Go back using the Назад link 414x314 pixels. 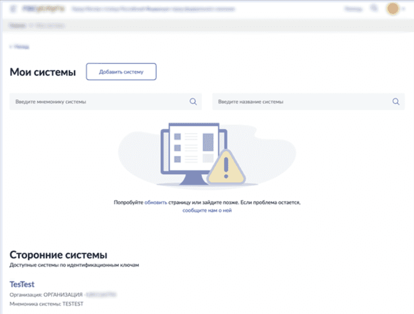[x=21, y=47]
